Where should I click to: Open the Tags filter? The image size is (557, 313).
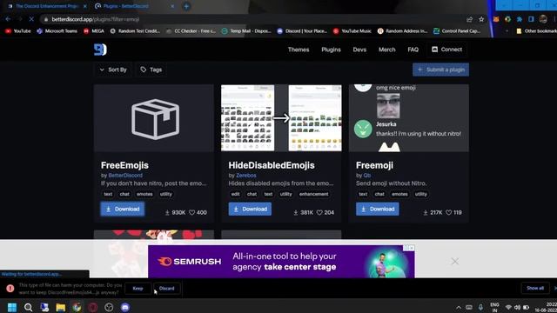[151, 70]
